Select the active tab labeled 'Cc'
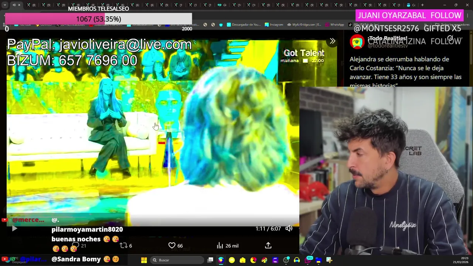The width and height of the screenshot is (473, 266). click(x=411, y=5)
